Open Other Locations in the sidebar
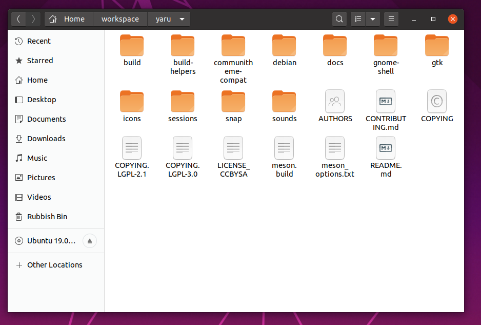Viewport: 481px width, 325px height. pos(56,265)
